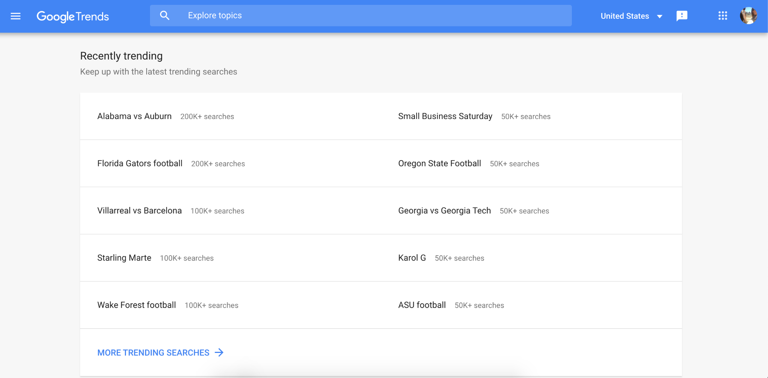Open the Florida Gators football trend

[x=139, y=163]
